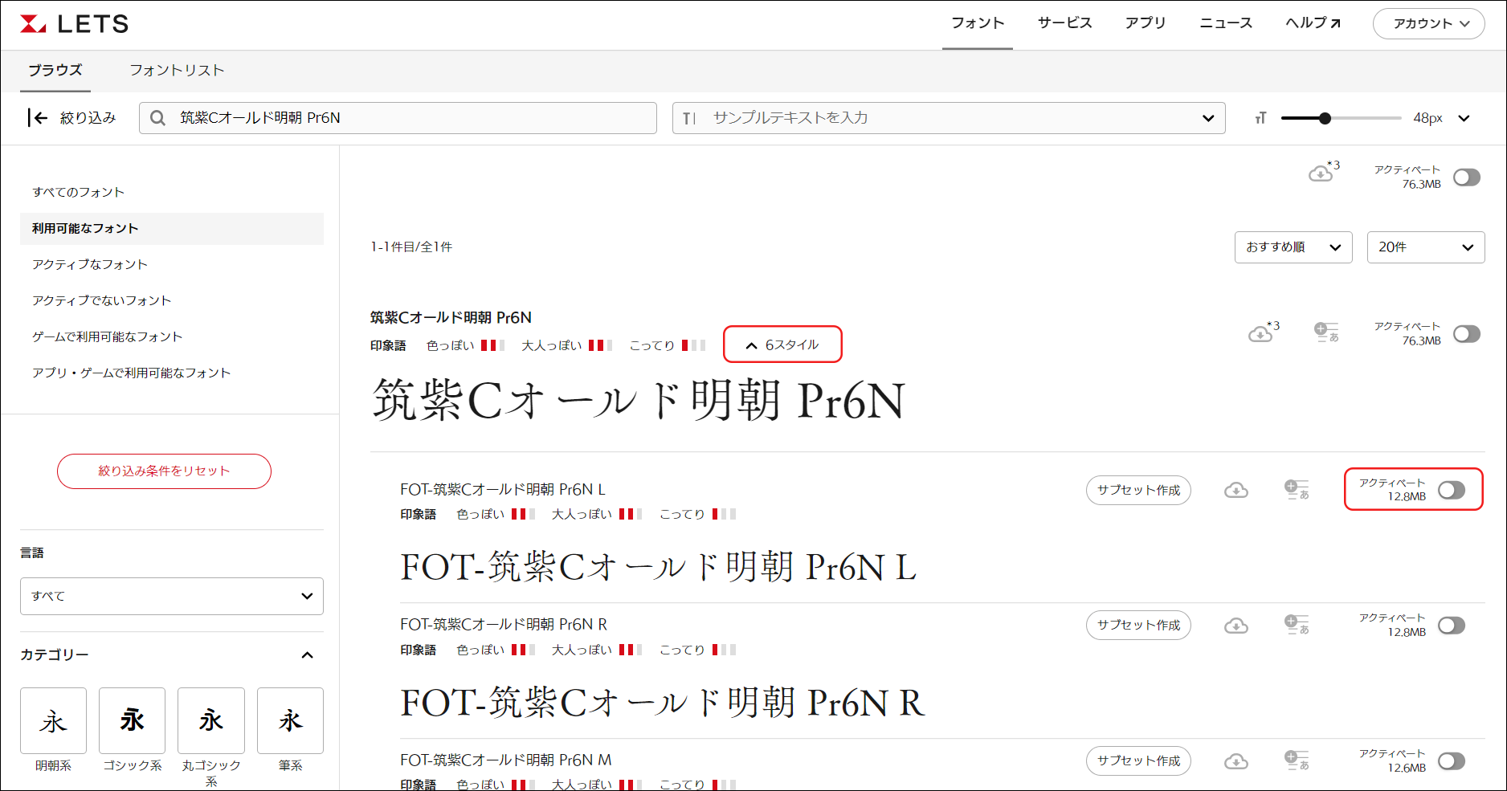Click the cloud download icon for Pr6N R
The image size is (1507, 791).
point(1235,626)
